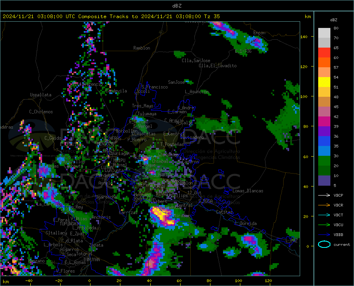
Task: Click the Ramblon label near top
Action: (x=142, y=48)
